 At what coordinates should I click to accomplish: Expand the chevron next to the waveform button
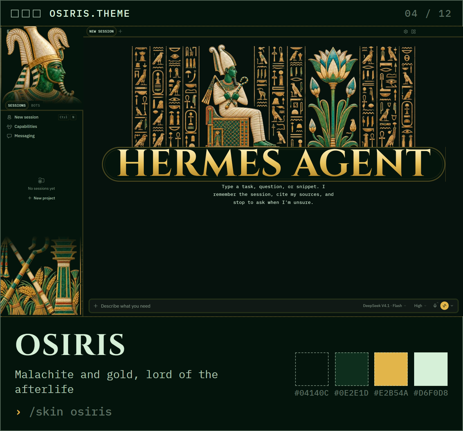452,306
